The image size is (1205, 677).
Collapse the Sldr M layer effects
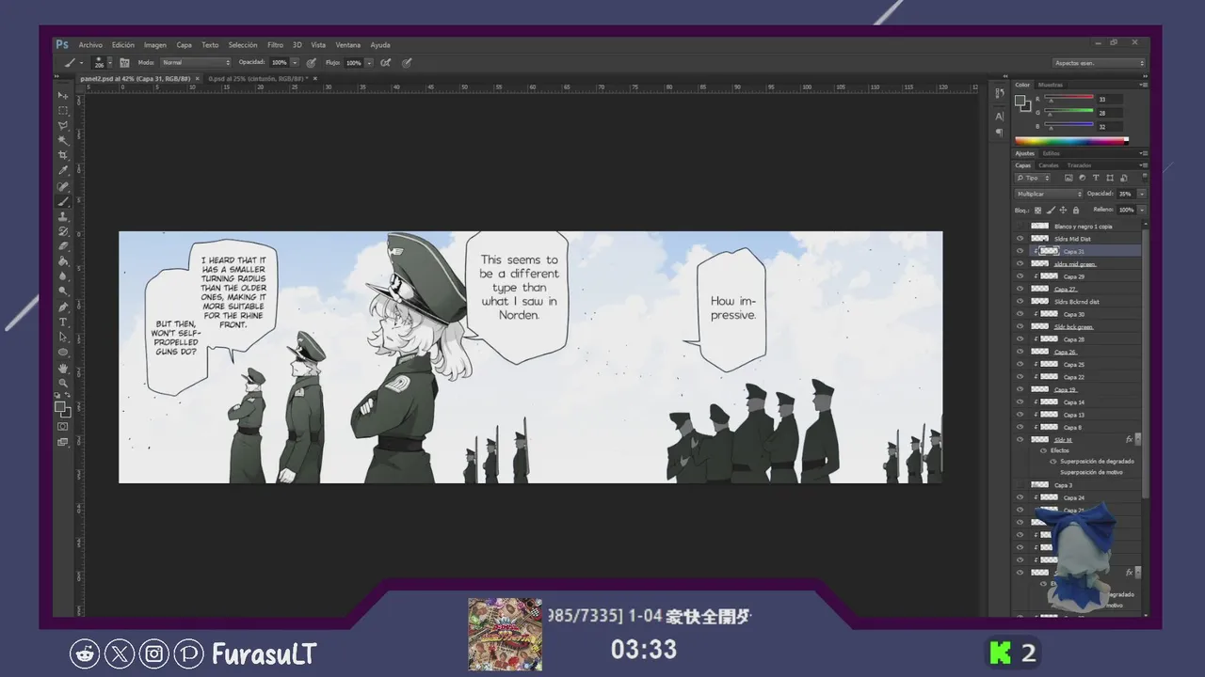[1137, 439]
